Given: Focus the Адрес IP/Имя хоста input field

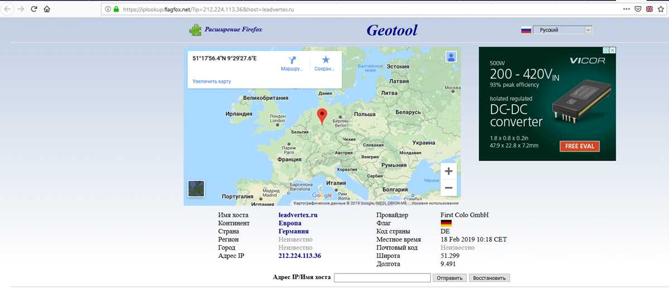Looking at the screenshot, I should click(x=382, y=277).
